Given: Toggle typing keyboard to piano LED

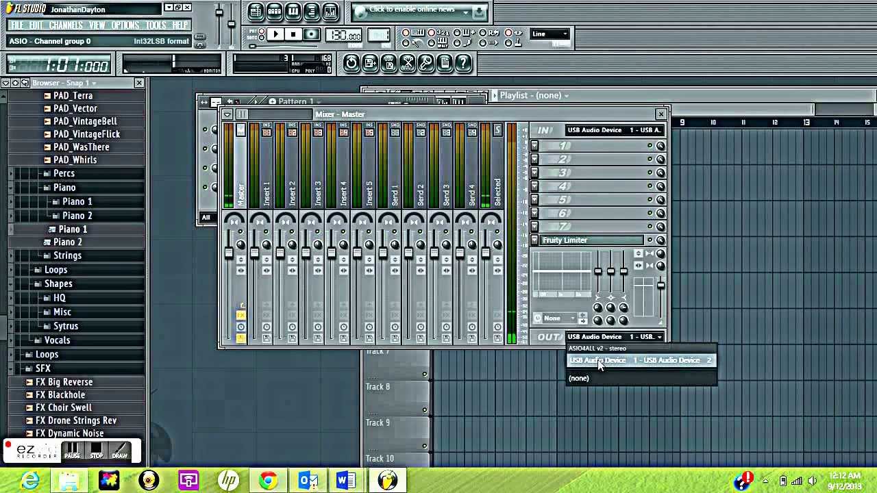Looking at the screenshot, I should pyautogui.click(x=406, y=32).
